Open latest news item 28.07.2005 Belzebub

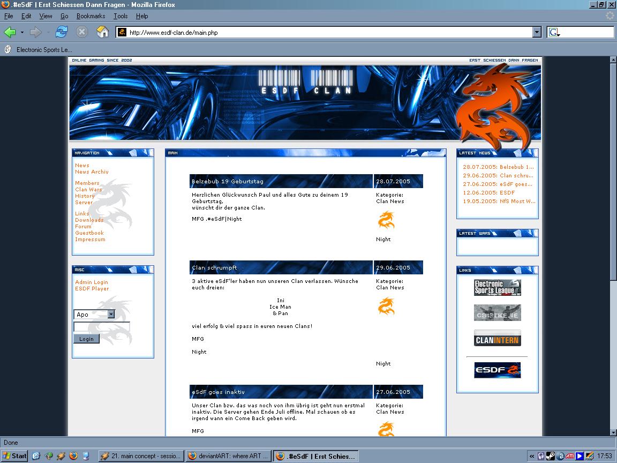(498, 167)
